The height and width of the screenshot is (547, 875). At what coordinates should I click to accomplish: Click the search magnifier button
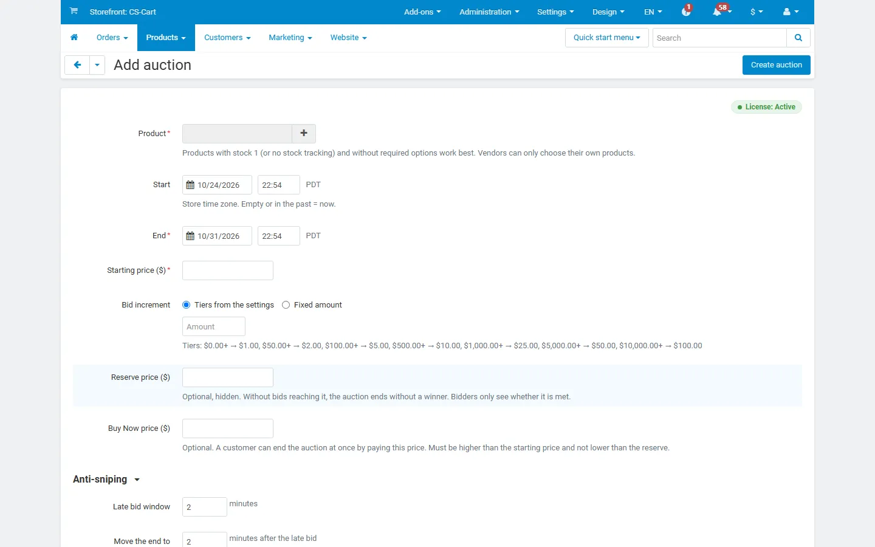pyautogui.click(x=798, y=38)
